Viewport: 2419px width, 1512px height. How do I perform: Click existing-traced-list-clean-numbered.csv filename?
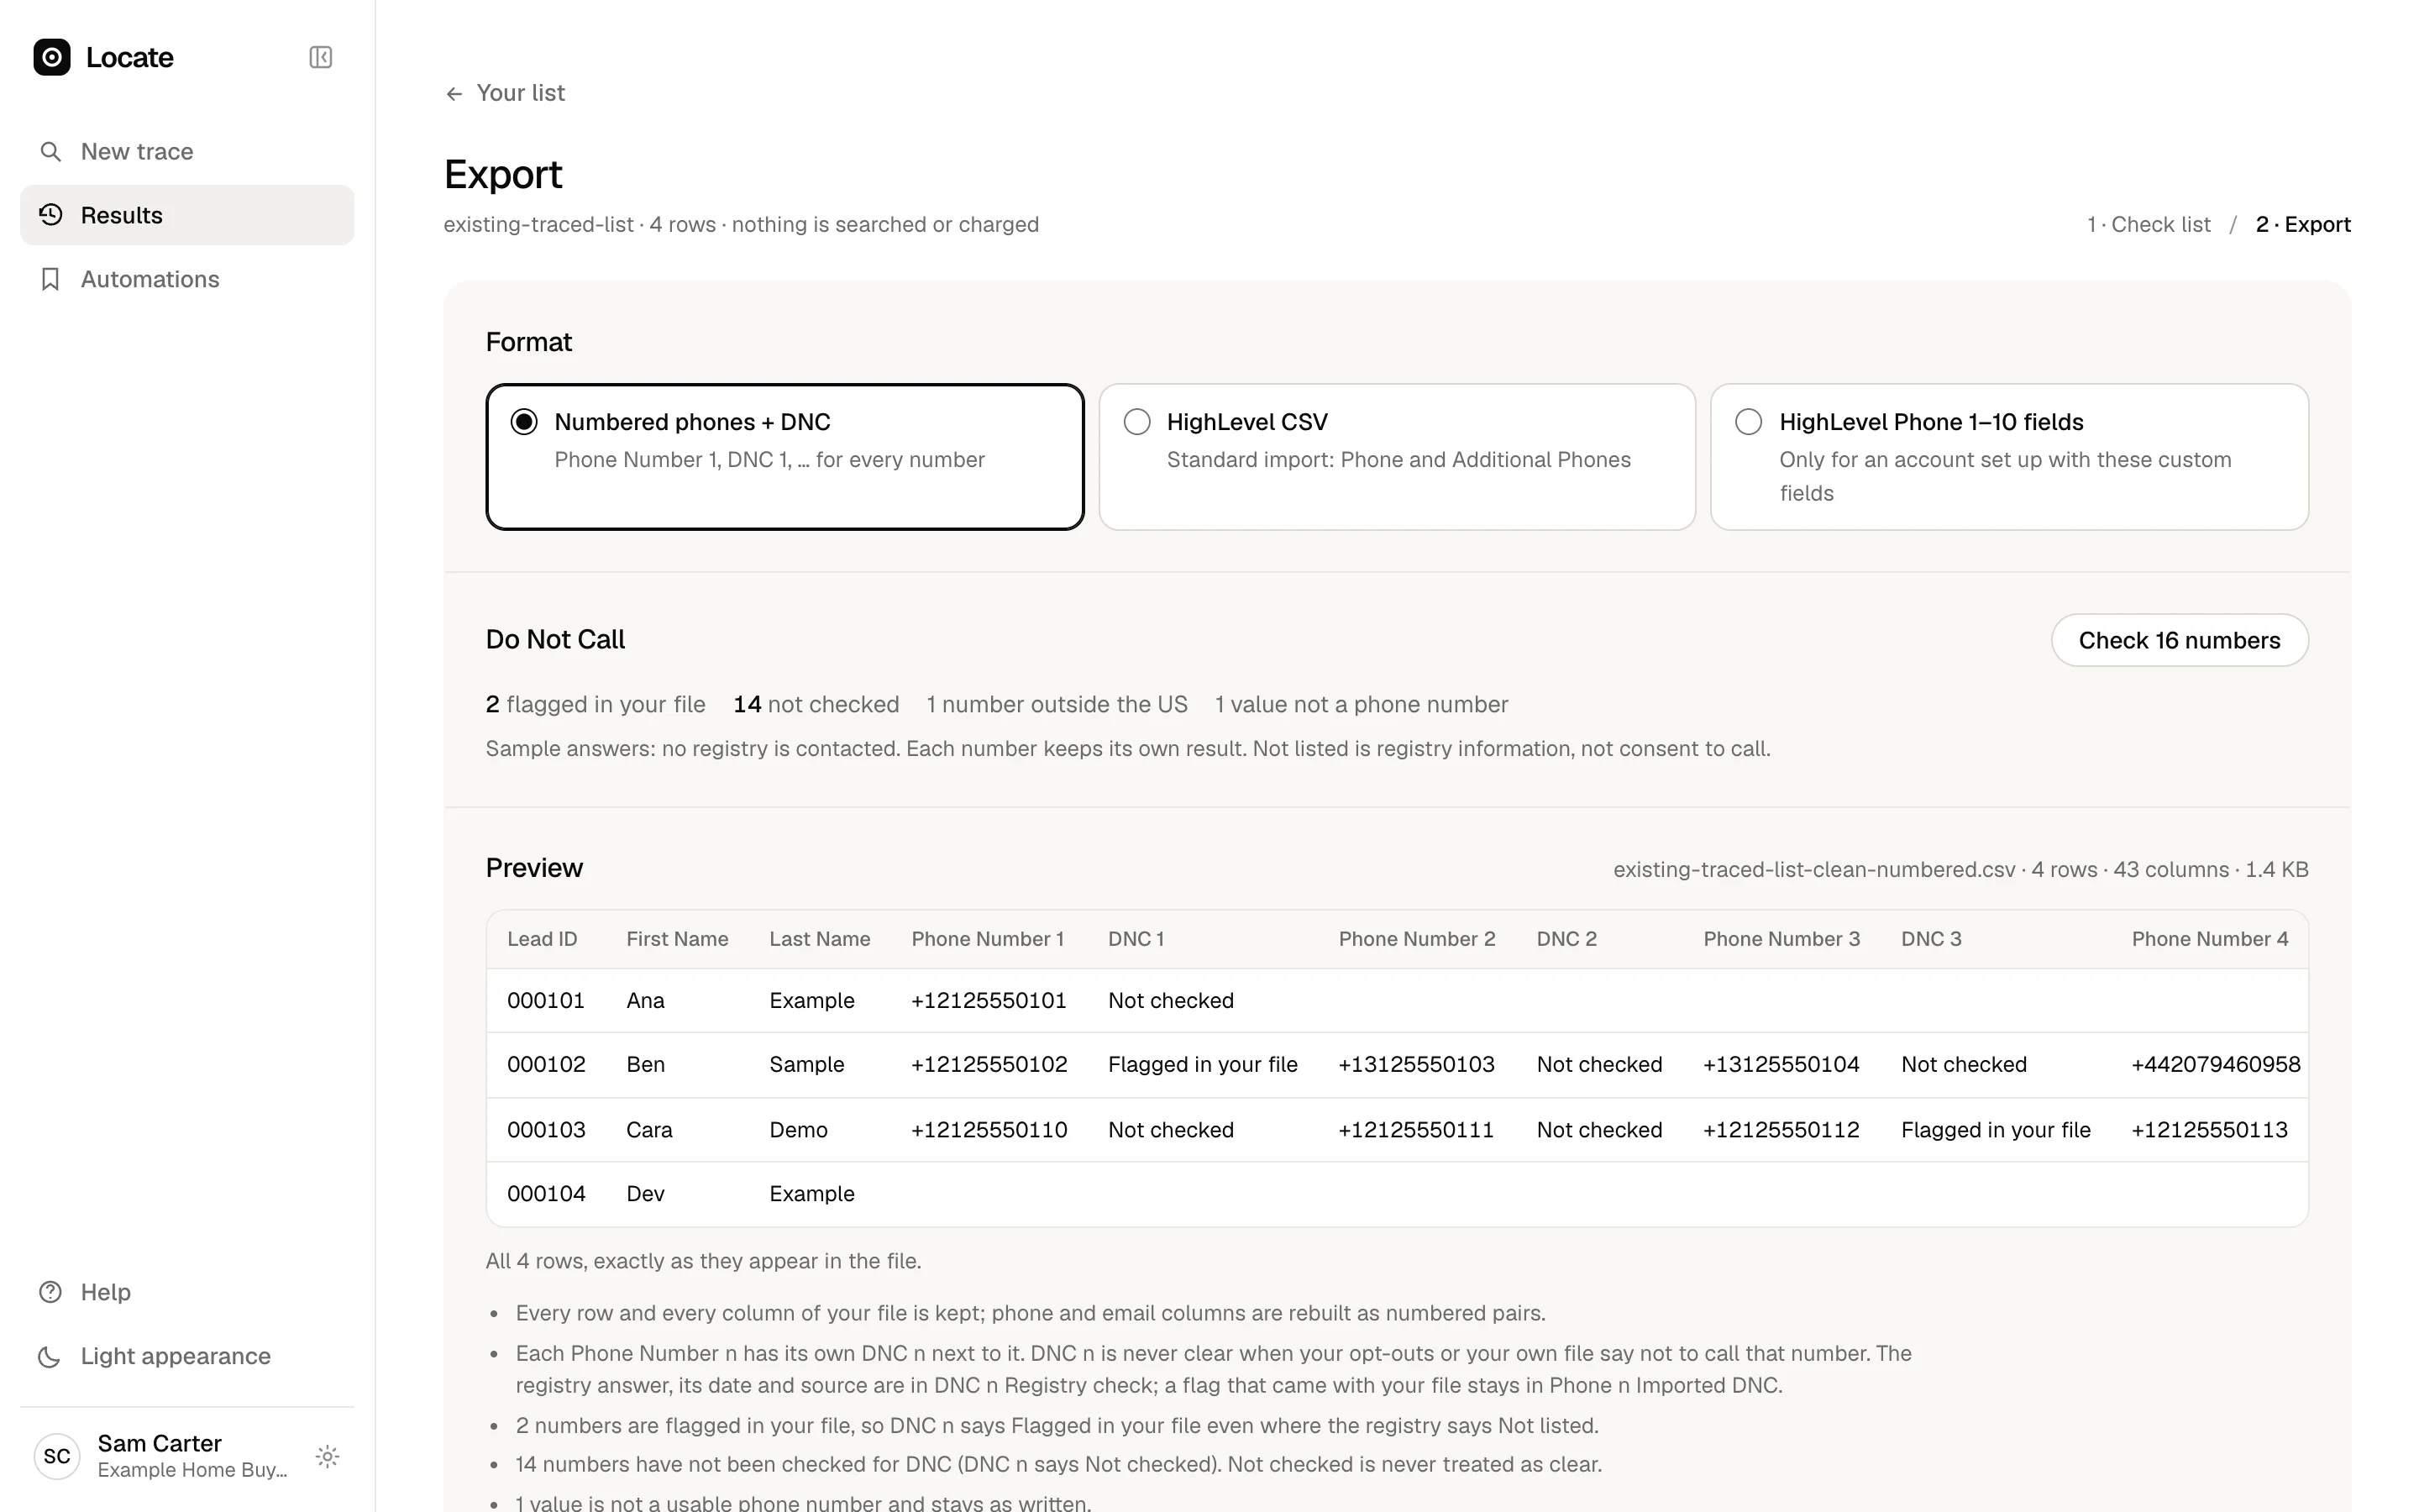pyautogui.click(x=1813, y=869)
